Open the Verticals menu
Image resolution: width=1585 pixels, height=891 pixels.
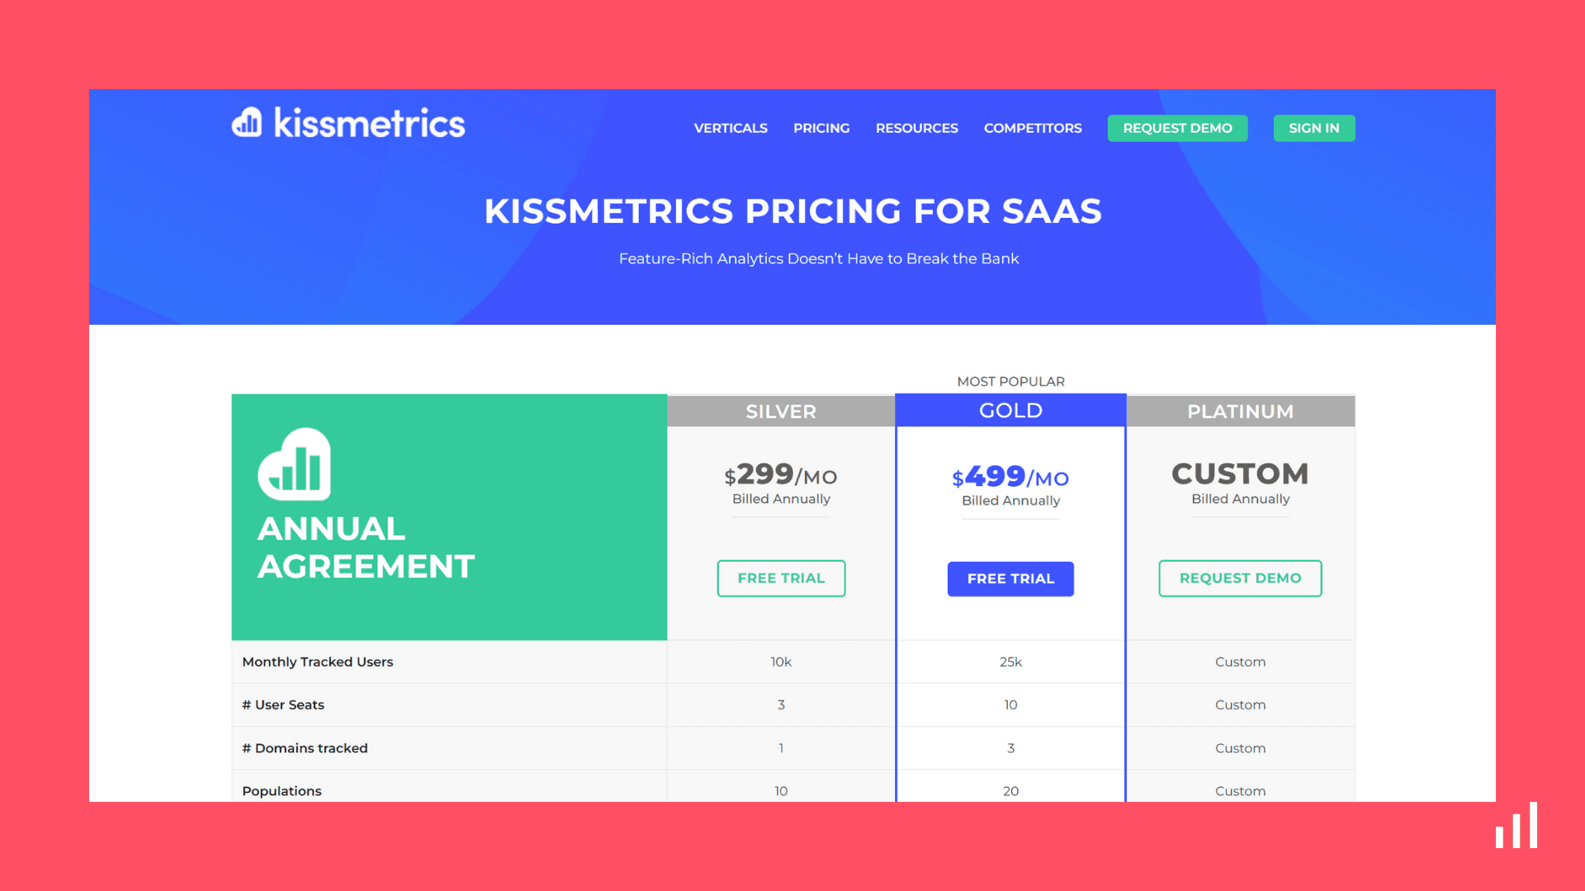click(731, 128)
